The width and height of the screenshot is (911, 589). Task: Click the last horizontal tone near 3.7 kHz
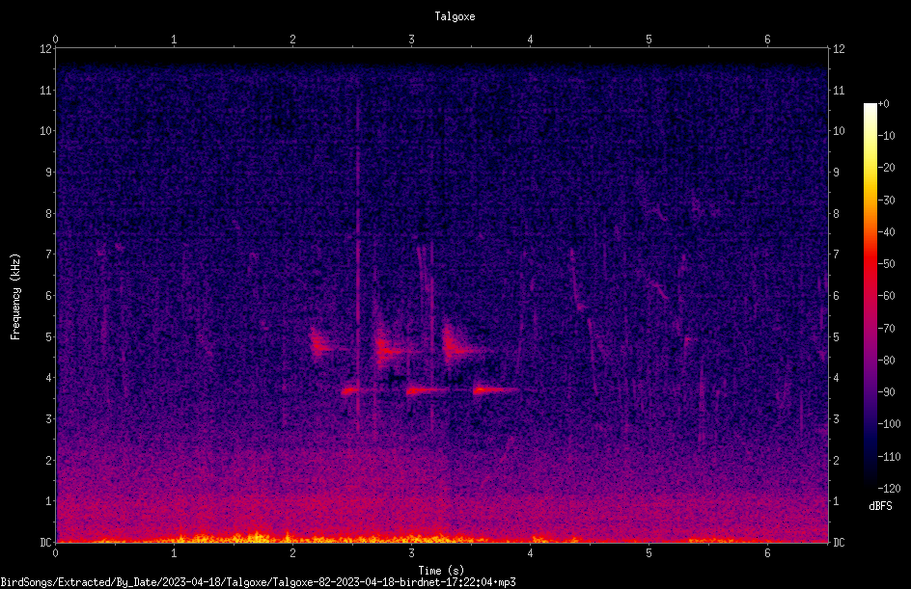click(x=495, y=390)
